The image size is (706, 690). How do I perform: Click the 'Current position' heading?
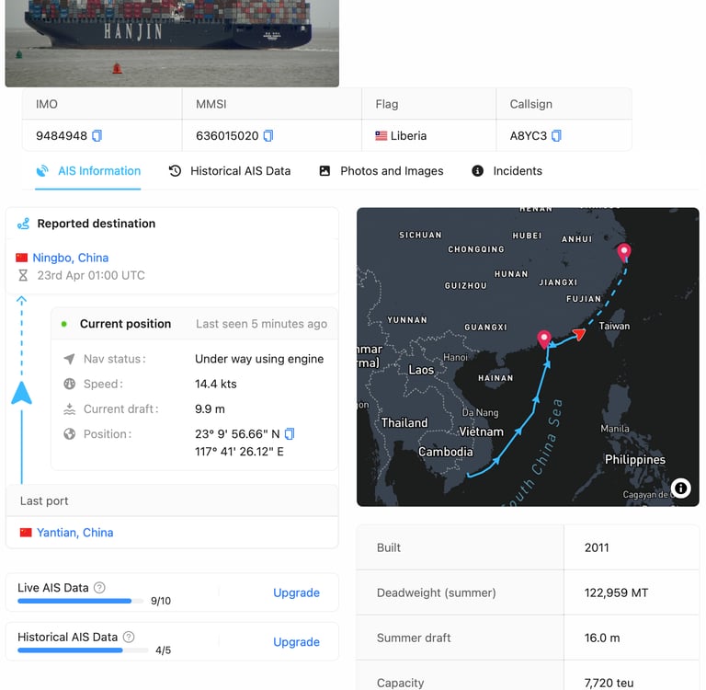coord(126,324)
